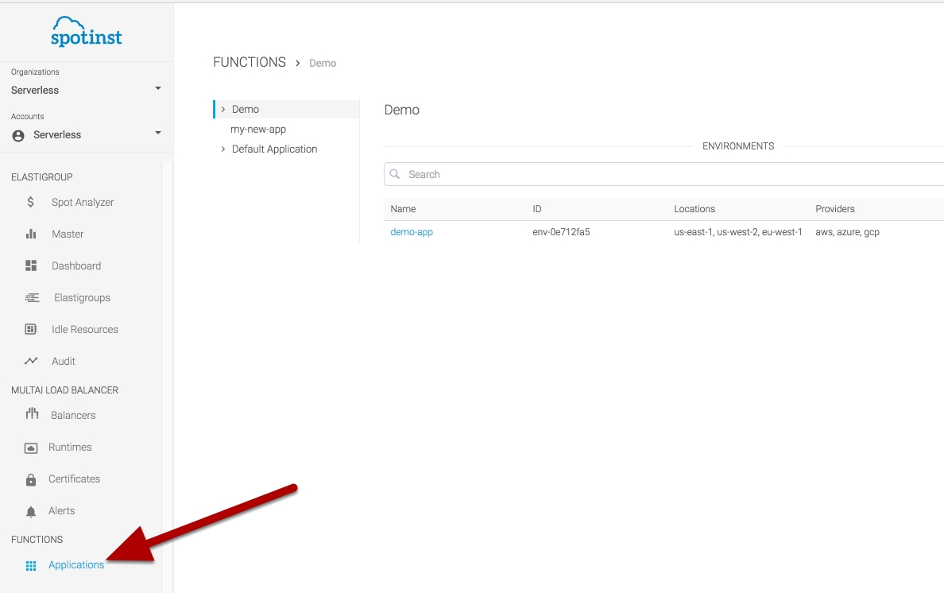Click the Certificates lock icon
Viewport: 944px width, 593px height.
pos(31,479)
